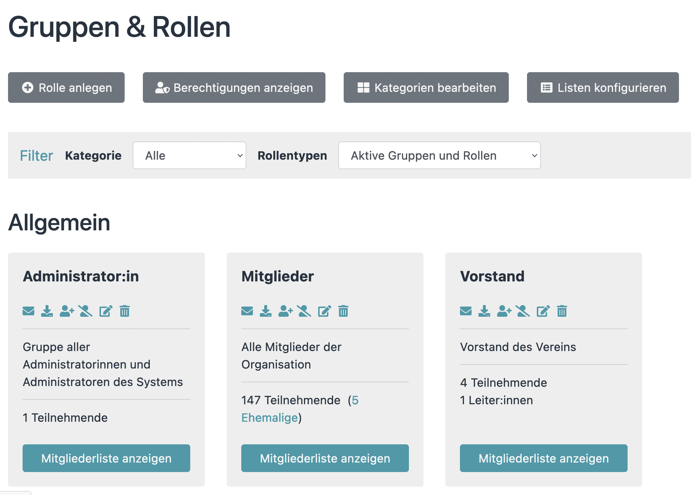This screenshot has width=691, height=495.
Task: Click email icon on Administrator:in card
Action: (x=28, y=311)
